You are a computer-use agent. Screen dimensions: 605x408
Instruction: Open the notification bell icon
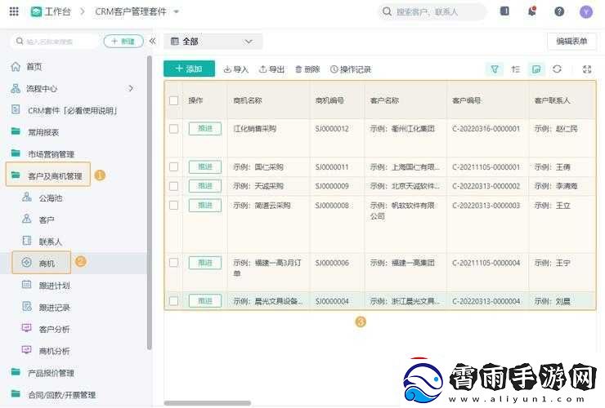pos(532,11)
